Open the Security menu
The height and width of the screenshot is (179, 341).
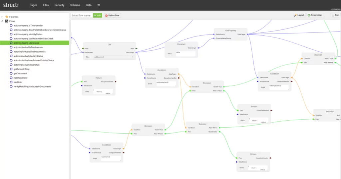tap(59, 5)
